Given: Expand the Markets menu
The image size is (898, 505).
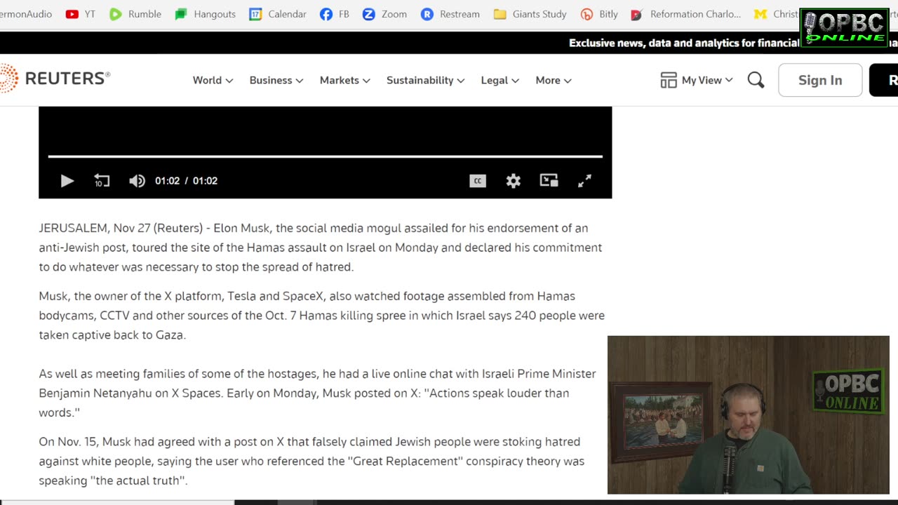Looking at the screenshot, I should pyautogui.click(x=344, y=80).
